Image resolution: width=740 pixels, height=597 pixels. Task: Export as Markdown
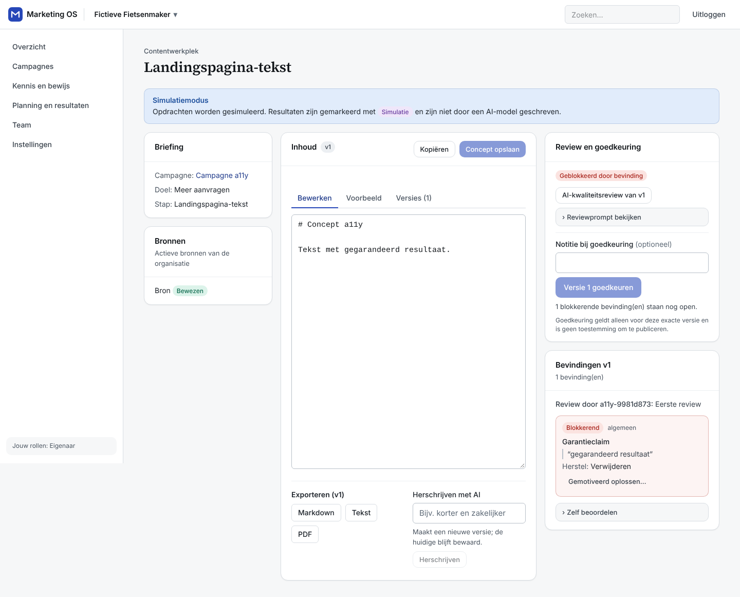(x=316, y=513)
